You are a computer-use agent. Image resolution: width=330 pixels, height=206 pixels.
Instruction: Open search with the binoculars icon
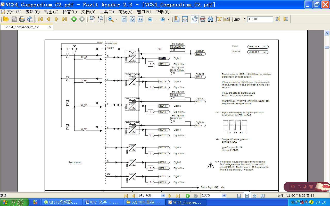tap(211, 19)
